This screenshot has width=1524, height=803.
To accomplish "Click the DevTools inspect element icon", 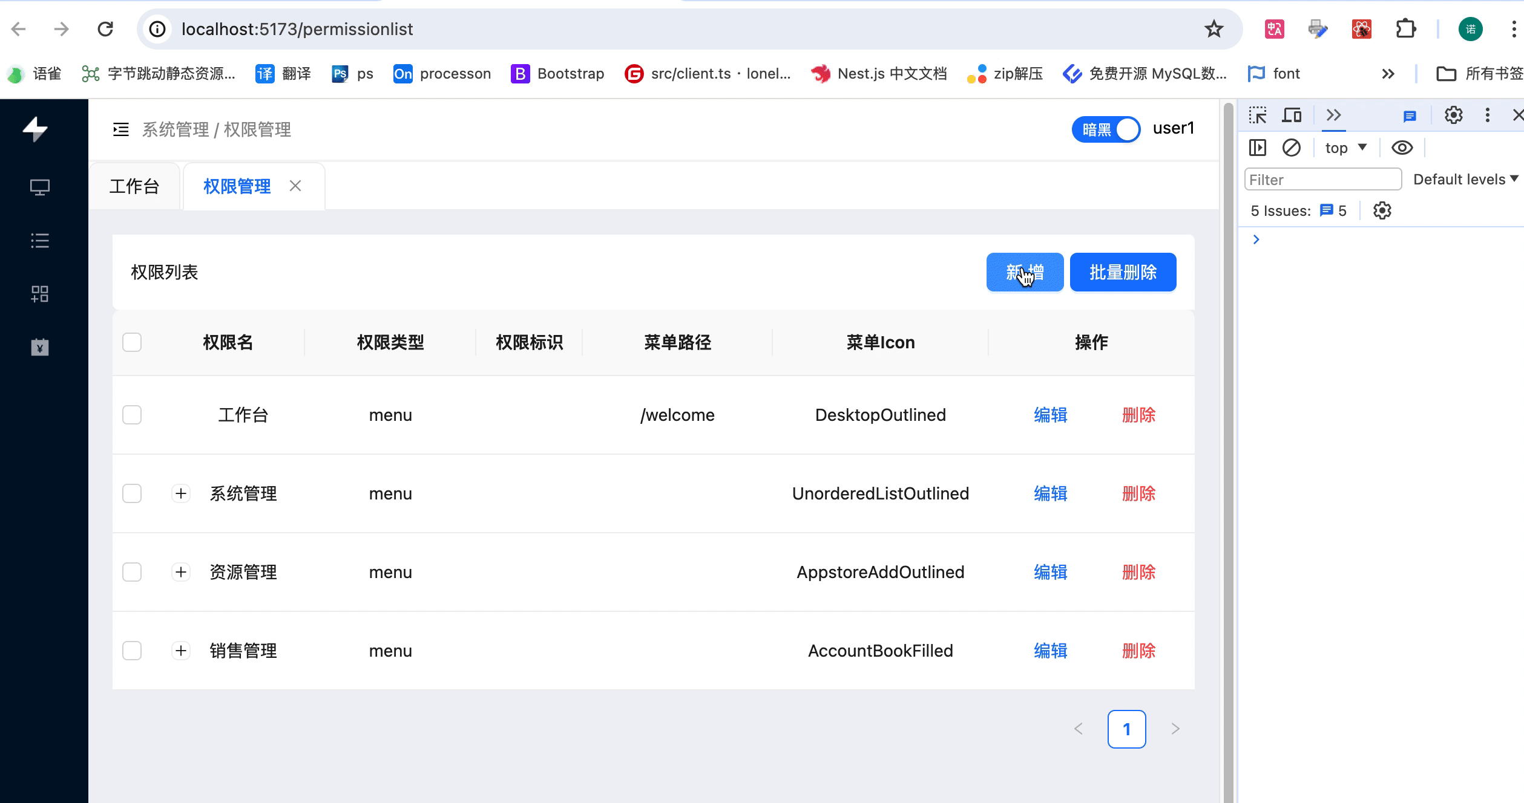I will coord(1258,115).
